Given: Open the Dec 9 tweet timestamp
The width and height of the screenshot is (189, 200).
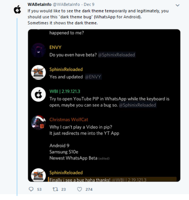Looking at the screenshot, I should coord(89,4).
